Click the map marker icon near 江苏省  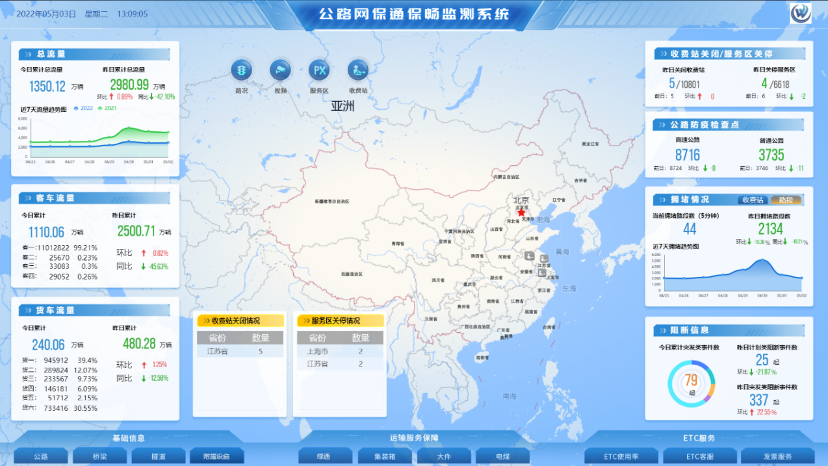click(x=543, y=259)
